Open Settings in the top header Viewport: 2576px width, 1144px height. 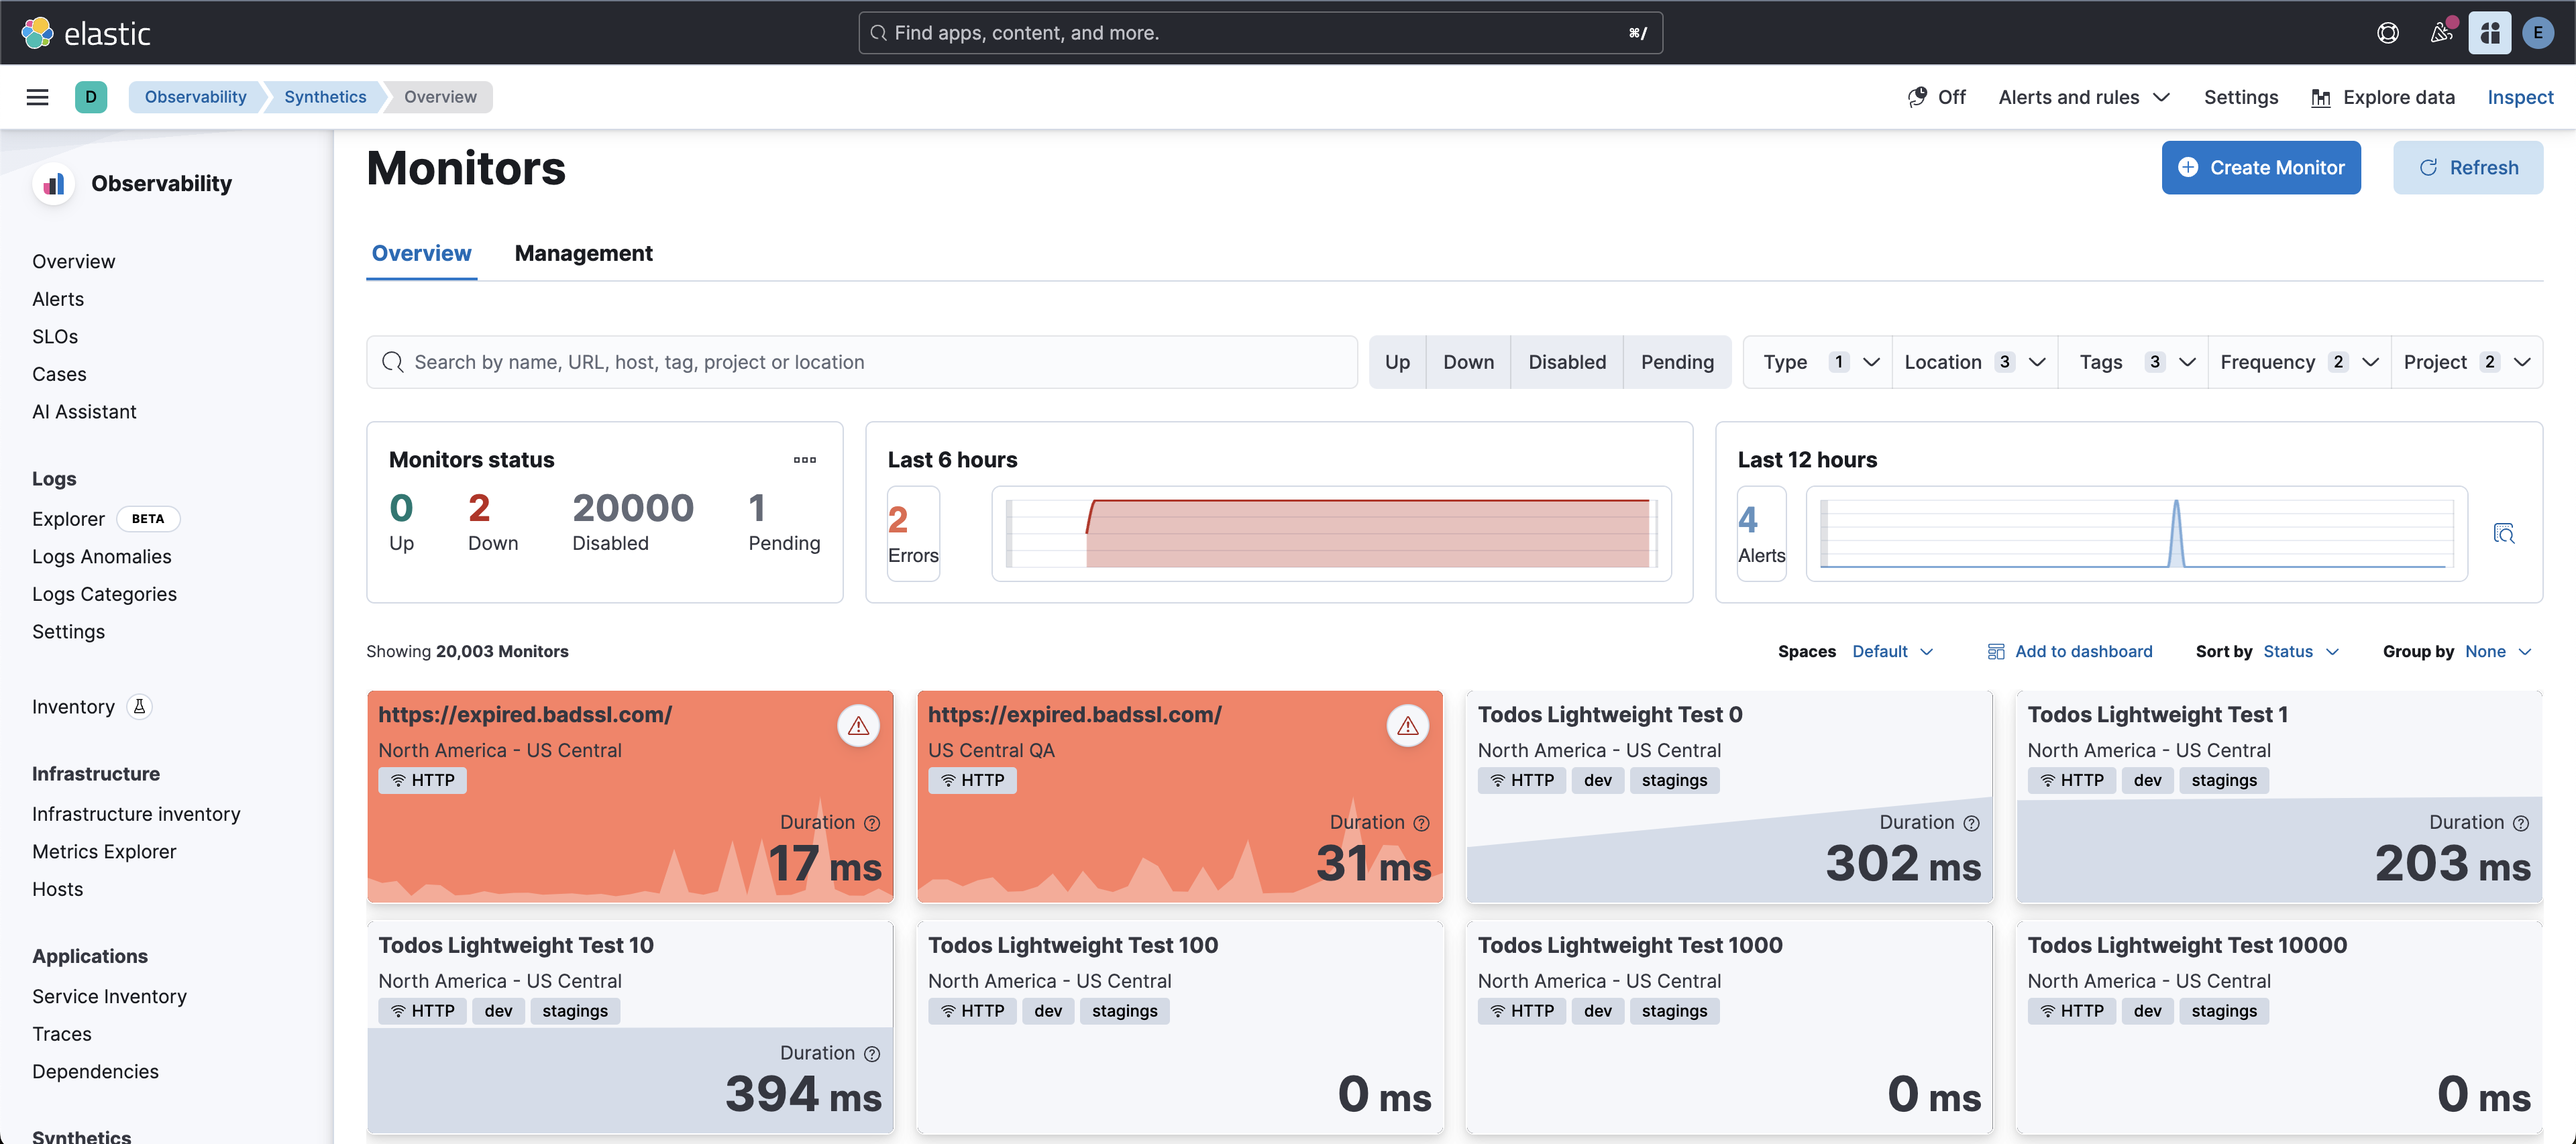pyautogui.click(x=2240, y=97)
